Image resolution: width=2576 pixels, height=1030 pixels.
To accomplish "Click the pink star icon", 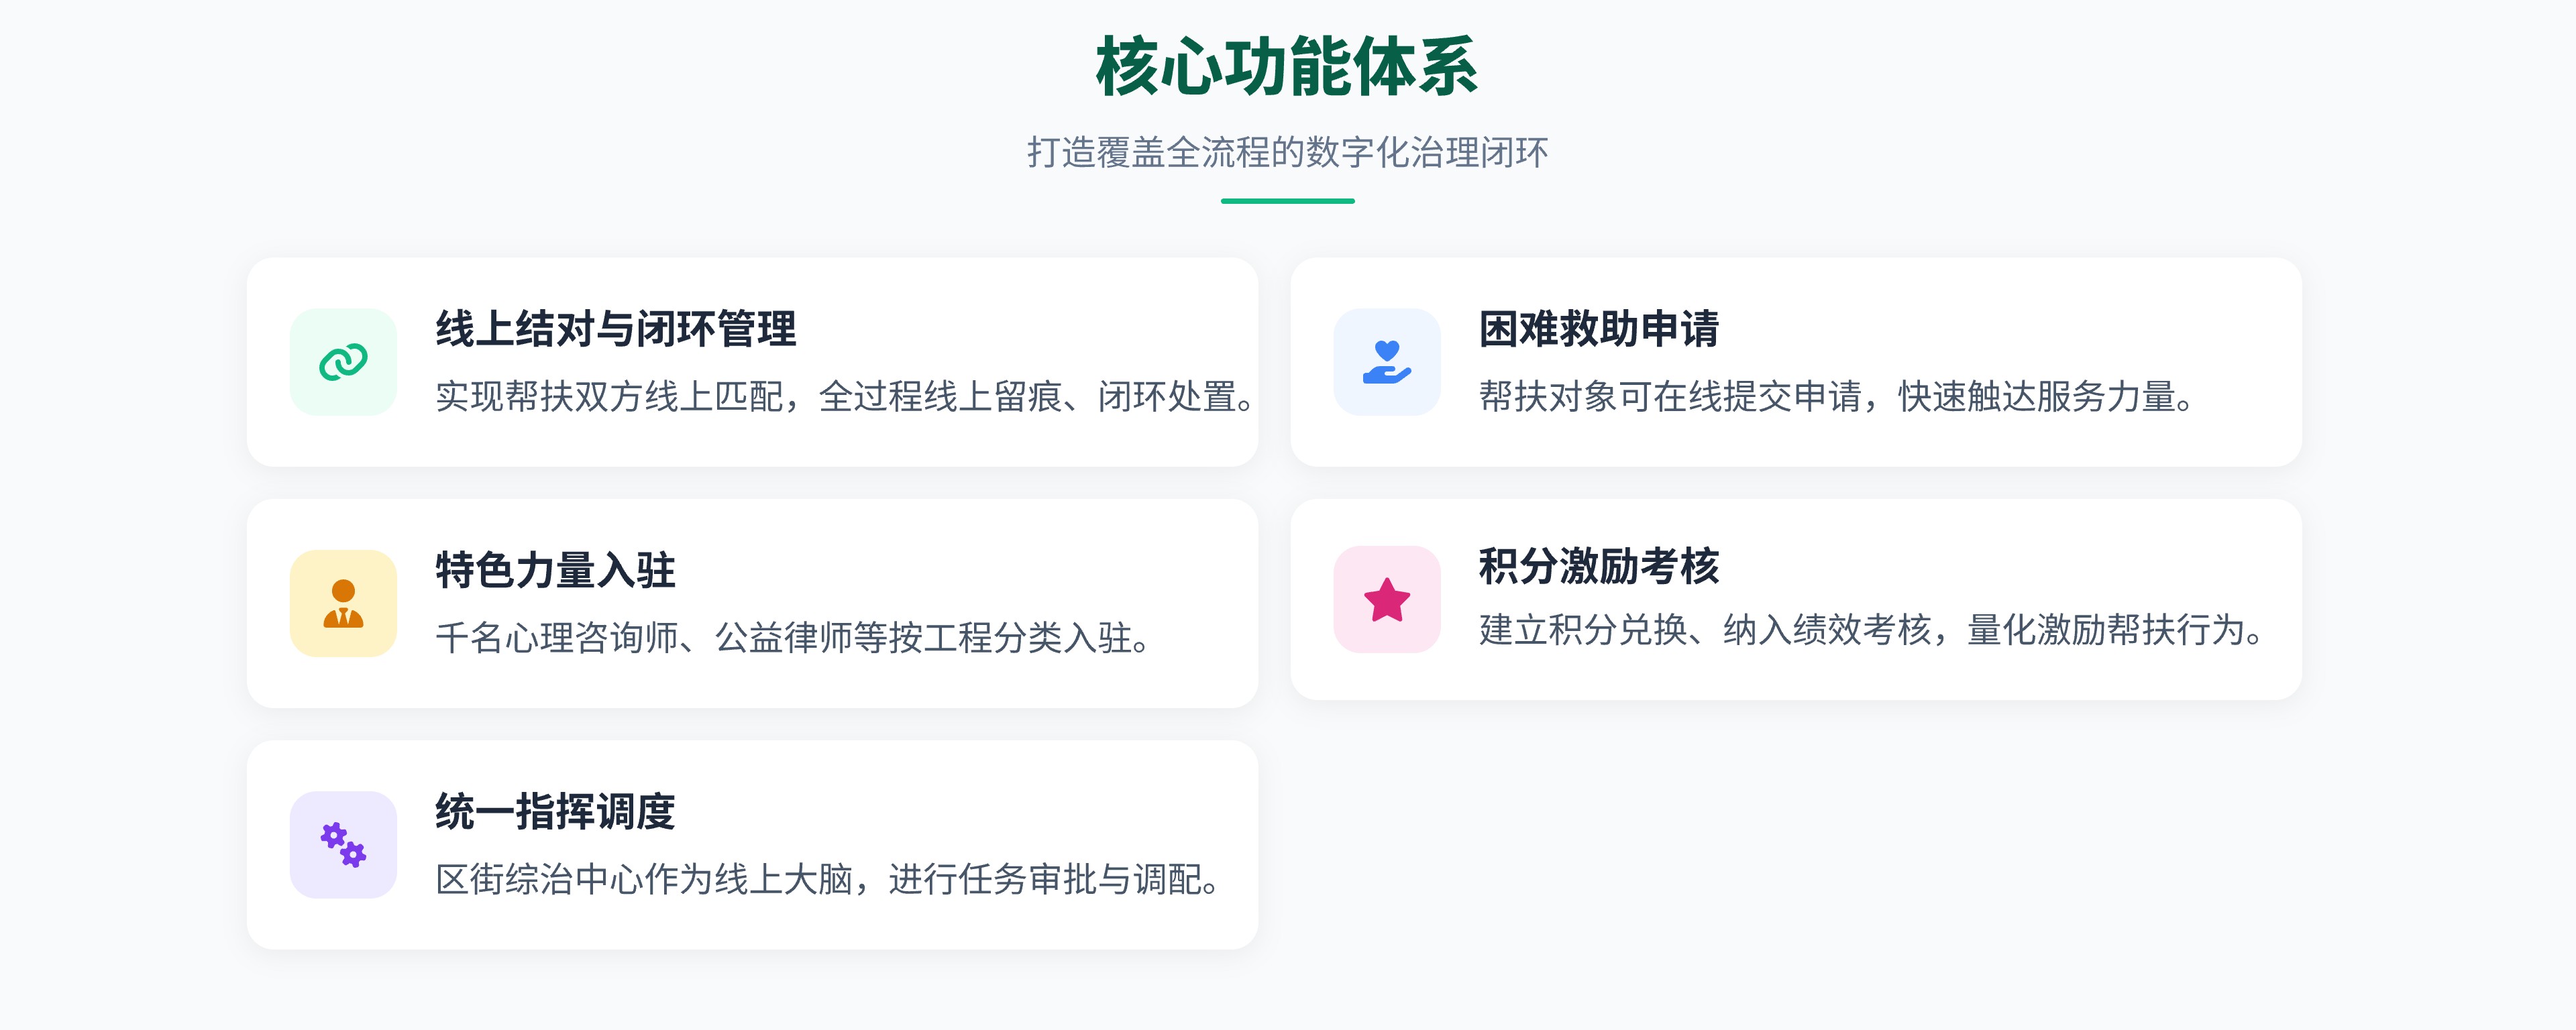I will (x=1387, y=600).
